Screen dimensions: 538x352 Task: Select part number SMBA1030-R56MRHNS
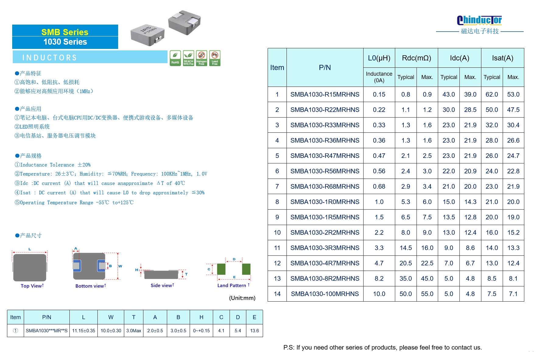[x=325, y=171]
